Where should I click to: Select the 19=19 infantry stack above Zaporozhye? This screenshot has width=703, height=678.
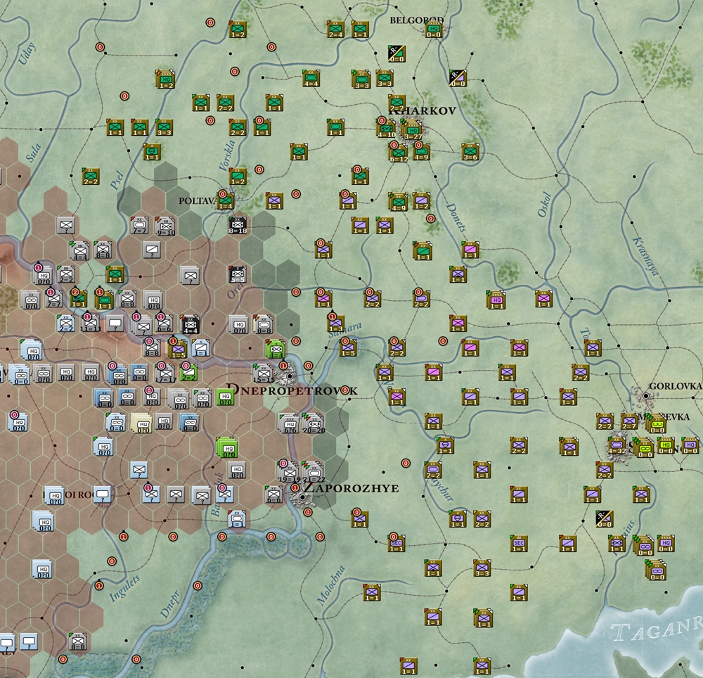[289, 472]
